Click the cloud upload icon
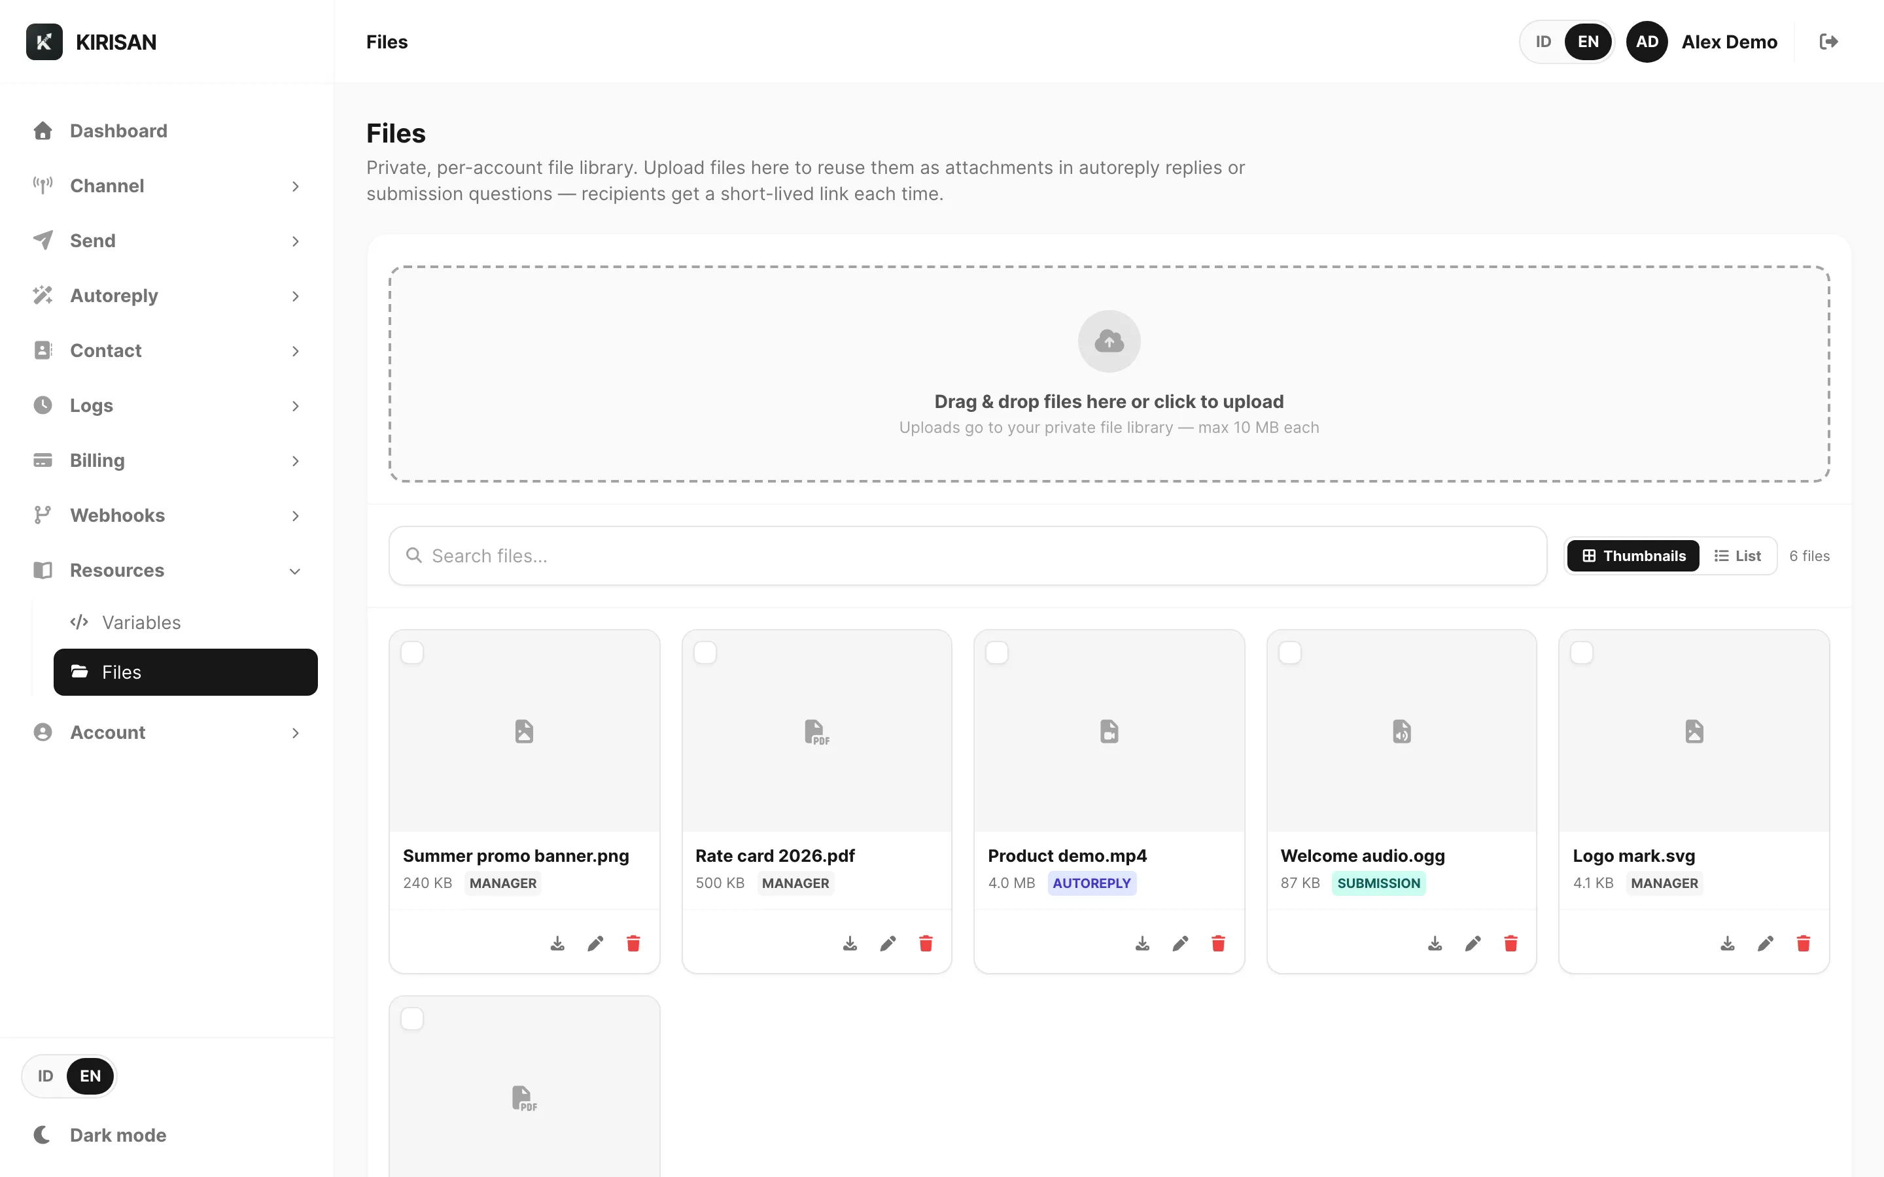1884x1177 pixels. click(x=1109, y=341)
